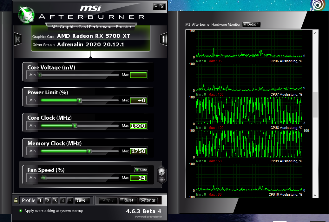Click the Max : 63 readout
Viewport: 329px width, 222px height.
[215, 195]
